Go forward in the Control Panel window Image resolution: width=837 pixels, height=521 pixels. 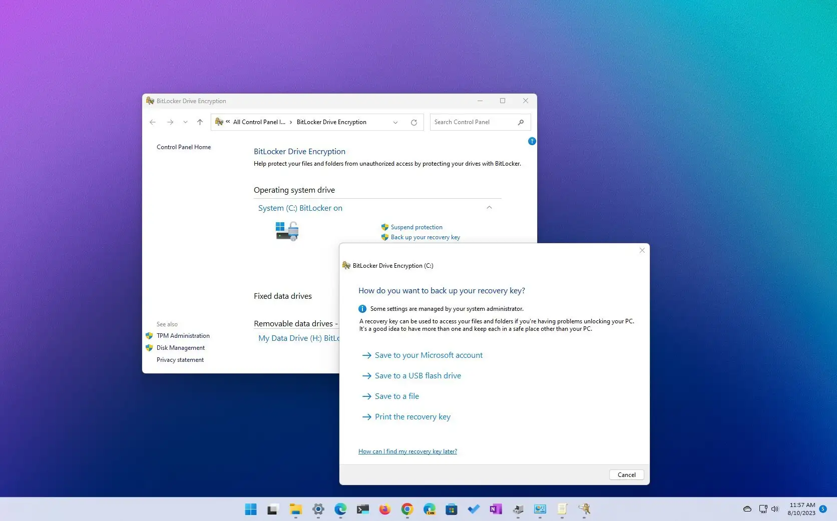170,122
